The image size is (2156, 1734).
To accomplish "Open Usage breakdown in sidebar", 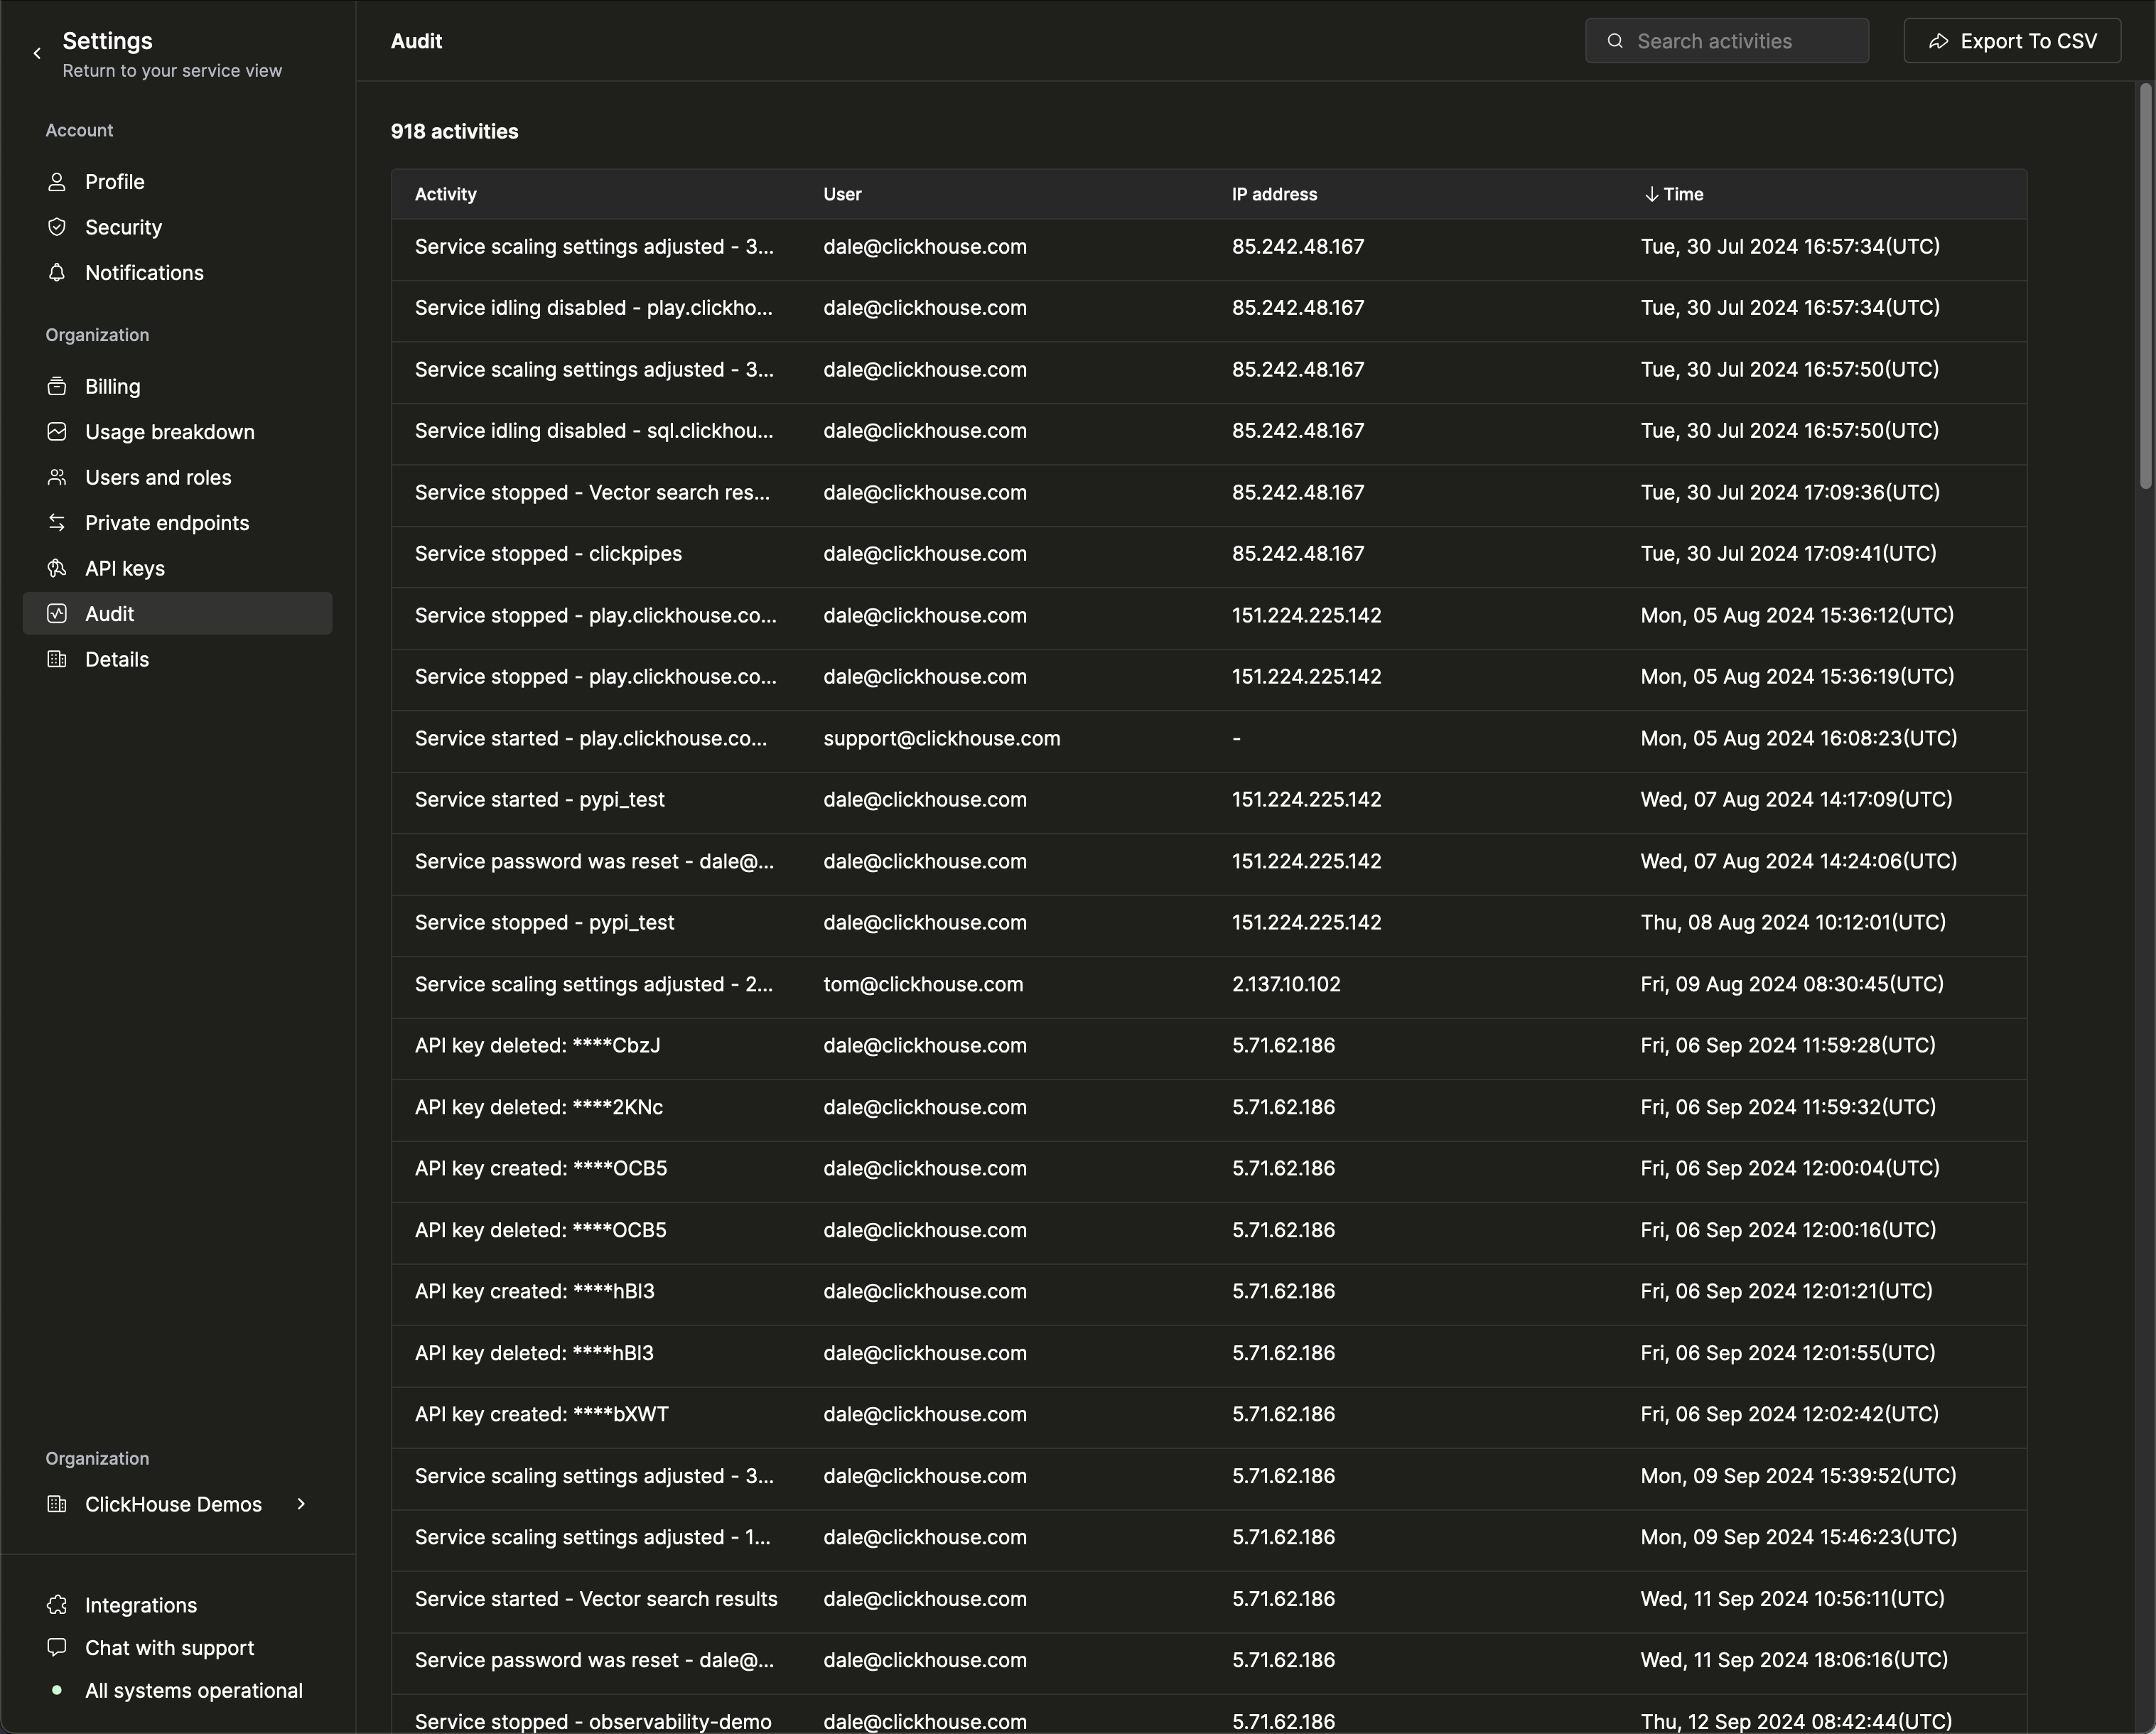I will tap(169, 432).
